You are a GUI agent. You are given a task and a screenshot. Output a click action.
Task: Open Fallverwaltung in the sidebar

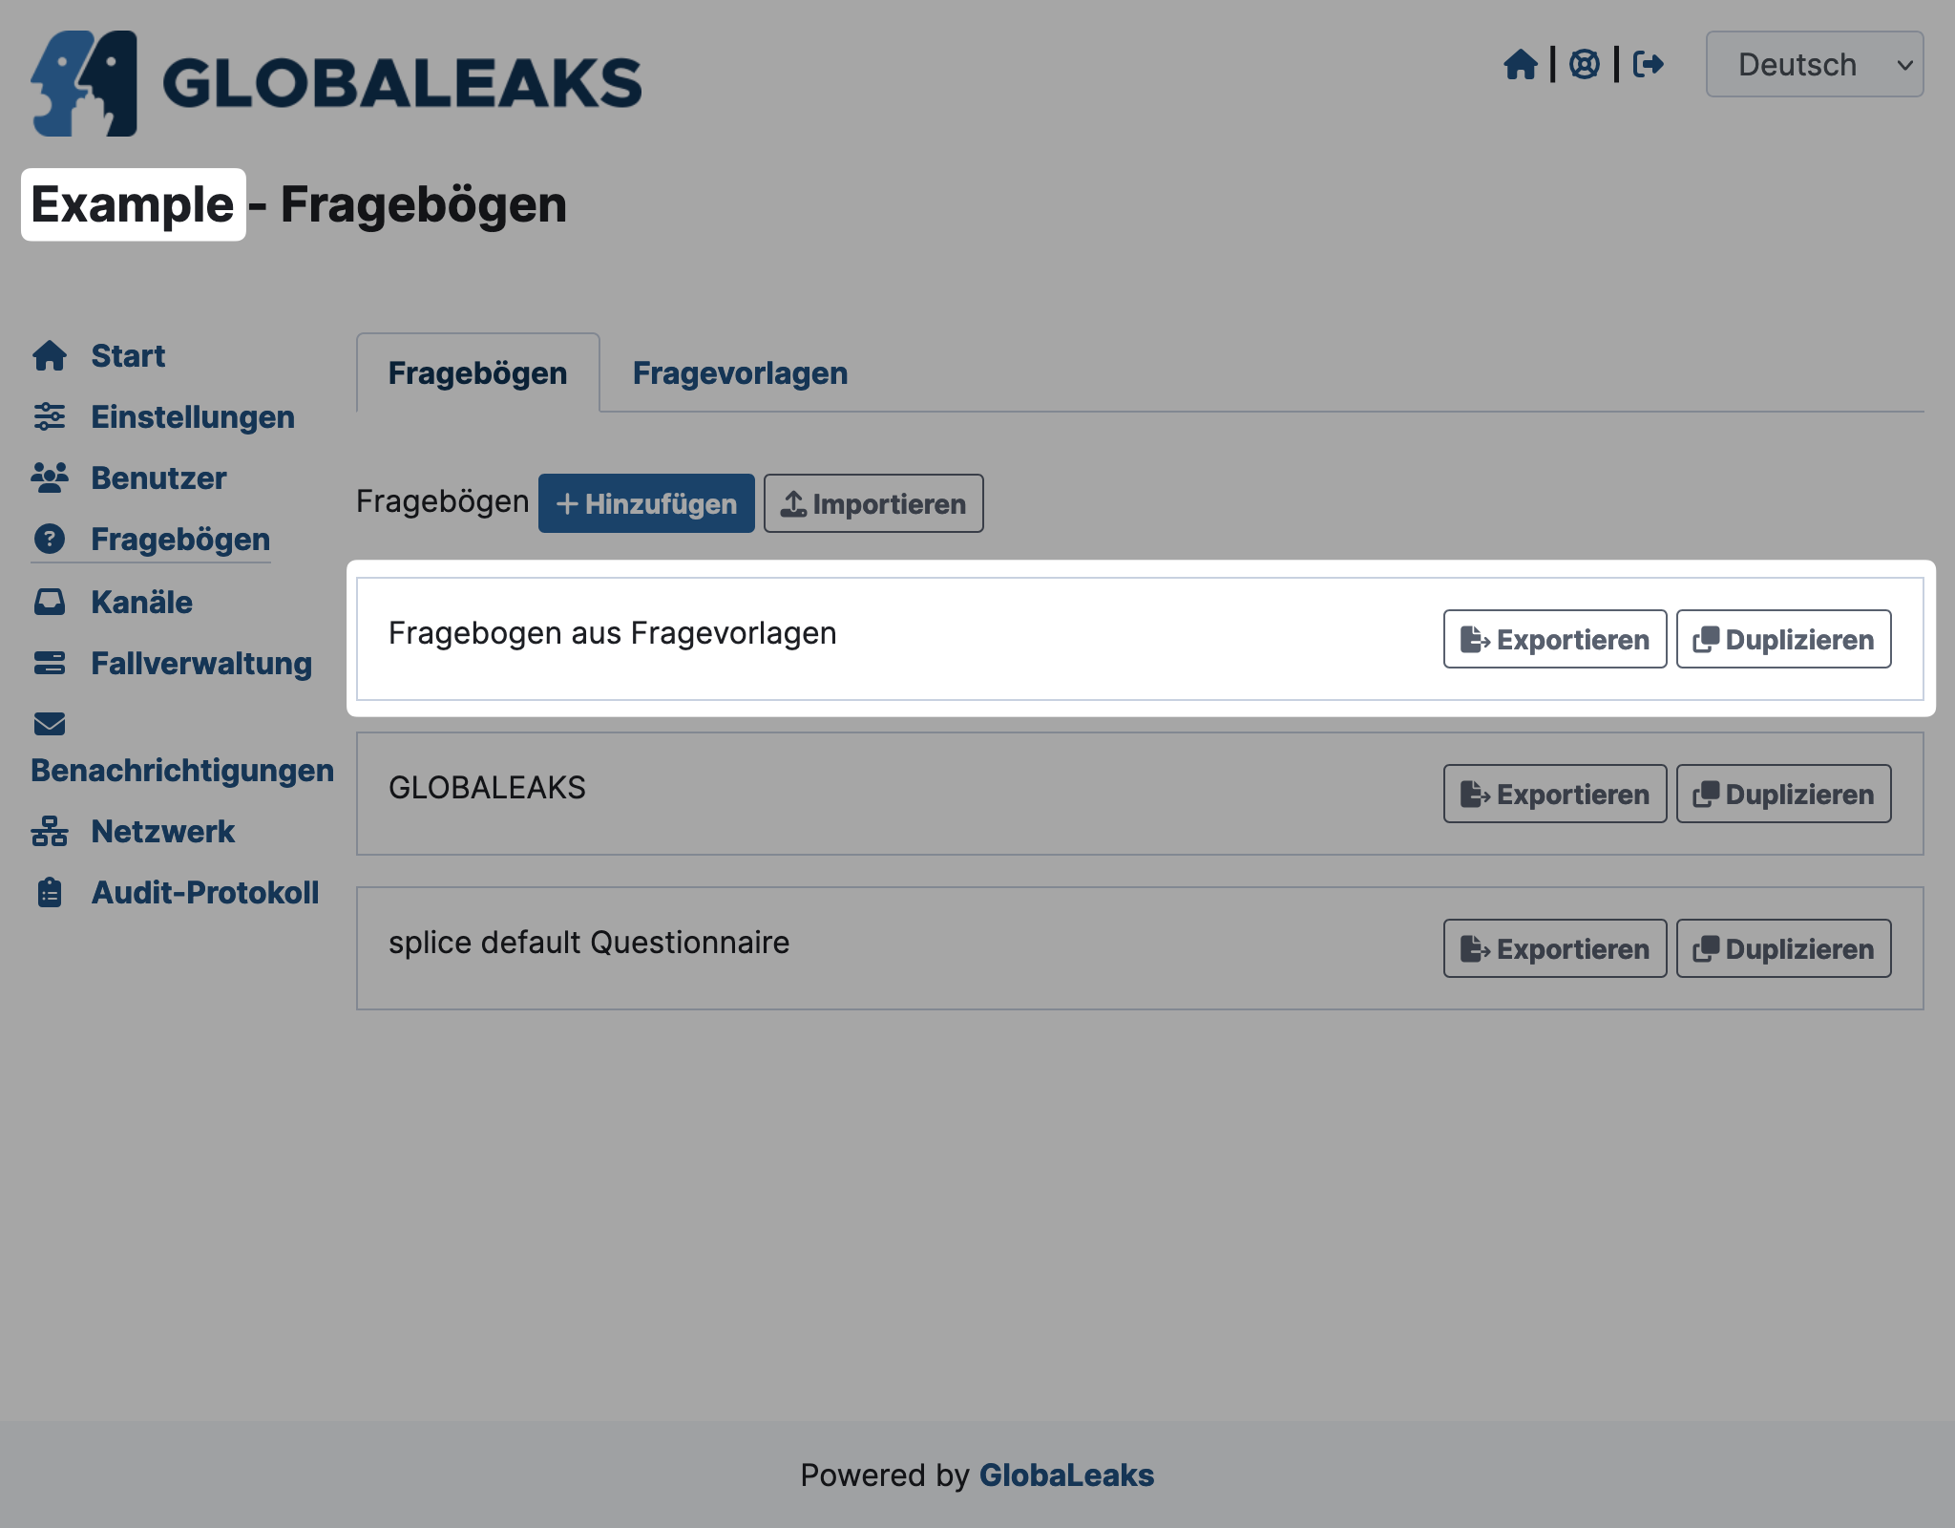tap(201, 664)
